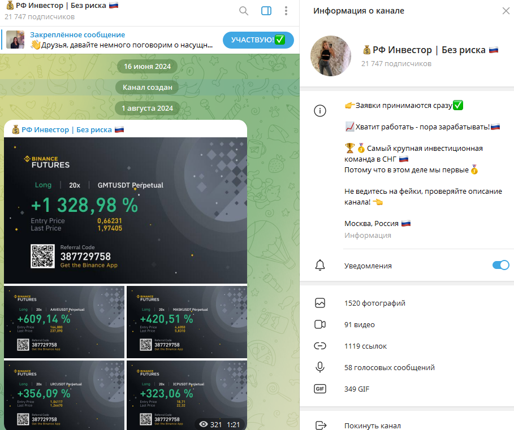The image size is (514, 430).
Task: Click channel name link above the post
Action: [67, 130]
